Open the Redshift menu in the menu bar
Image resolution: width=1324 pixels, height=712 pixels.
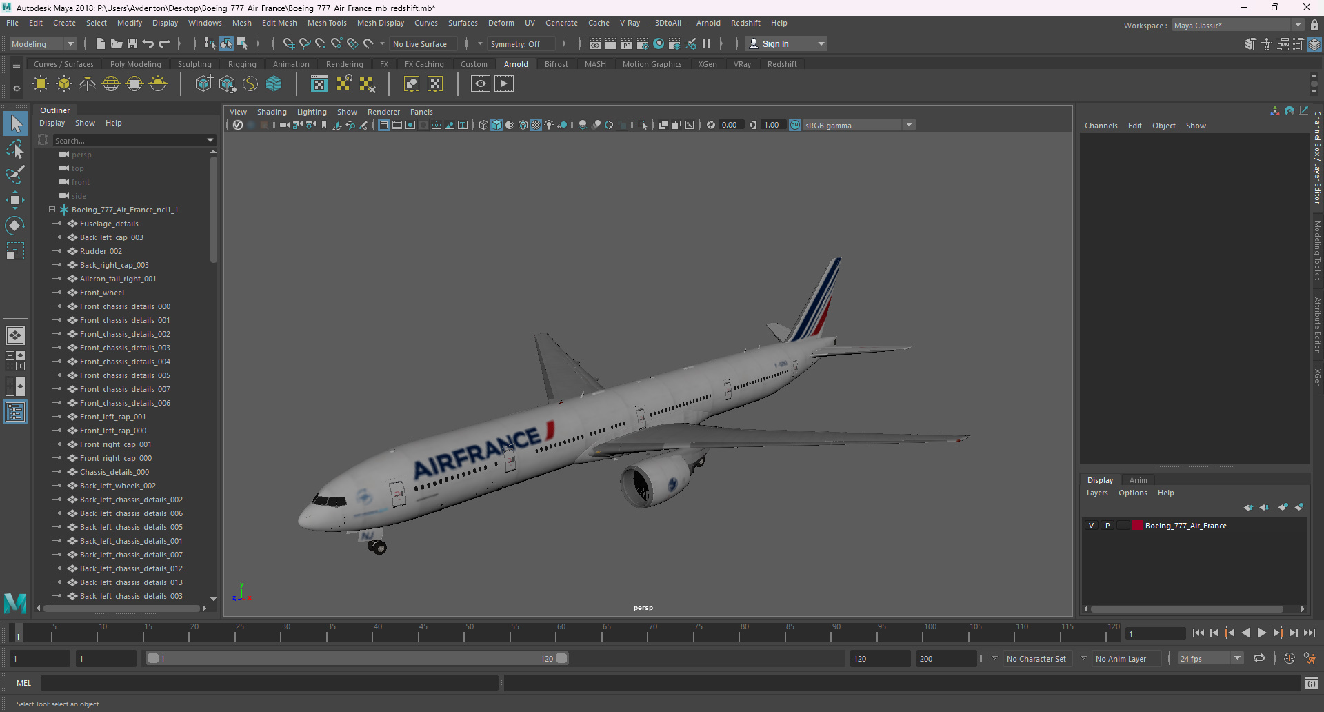click(745, 23)
